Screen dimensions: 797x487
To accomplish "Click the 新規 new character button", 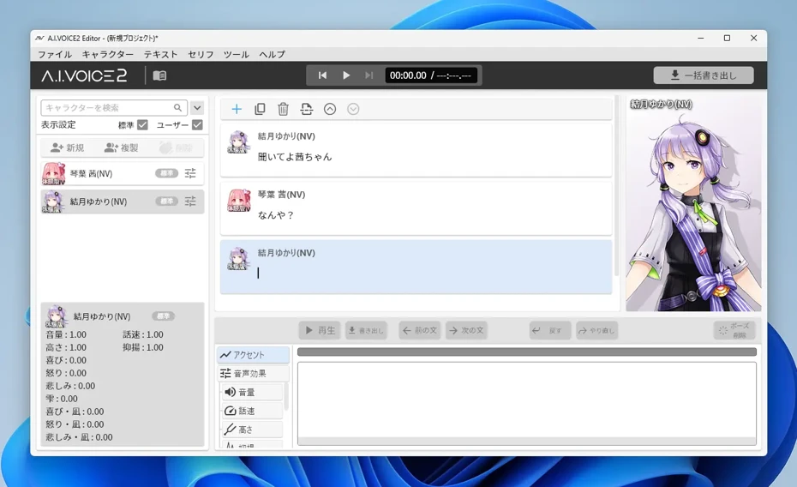I will [x=68, y=148].
